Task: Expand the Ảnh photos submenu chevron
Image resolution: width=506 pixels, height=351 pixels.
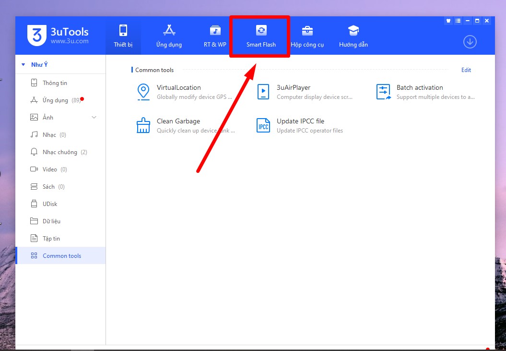Action: point(94,118)
